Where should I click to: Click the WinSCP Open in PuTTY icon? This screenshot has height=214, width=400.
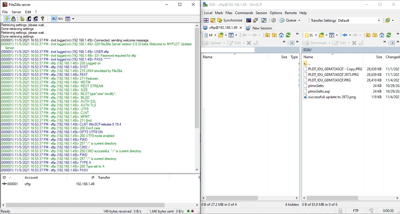point(255,20)
